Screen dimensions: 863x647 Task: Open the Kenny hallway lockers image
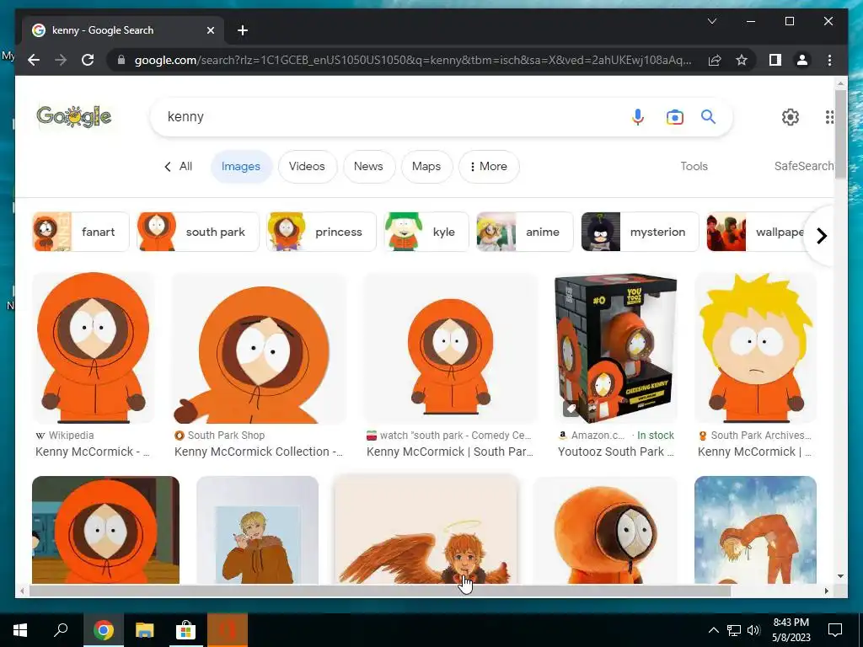105,529
